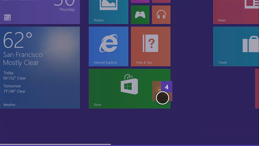Open the Music tile with headphones icon
Screen dimensions: 259x146
tap(161, 15)
